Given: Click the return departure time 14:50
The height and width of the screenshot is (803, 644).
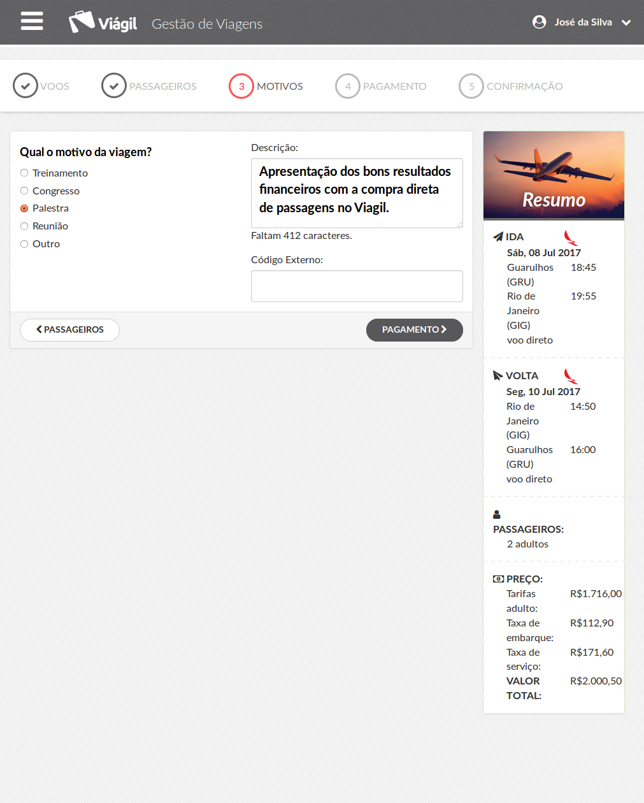Looking at the screenshot, I should [583, 406].
